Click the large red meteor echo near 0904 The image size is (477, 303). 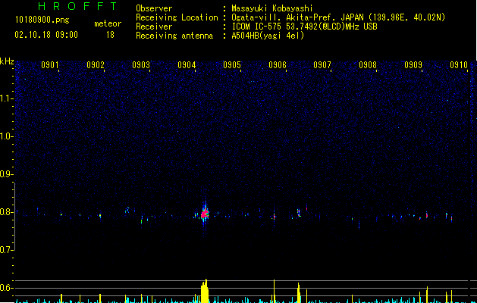pyautogui.click(x=205, y=213)
